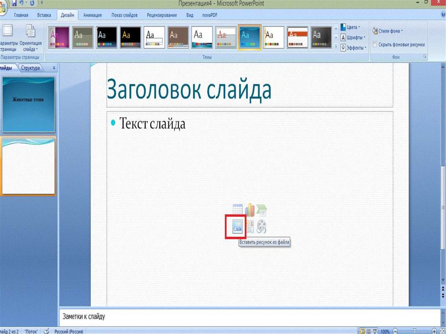Viewport: 446px width, 334px height.
Task: Apply the white theme with floral edge
Action: coord(274,37)
